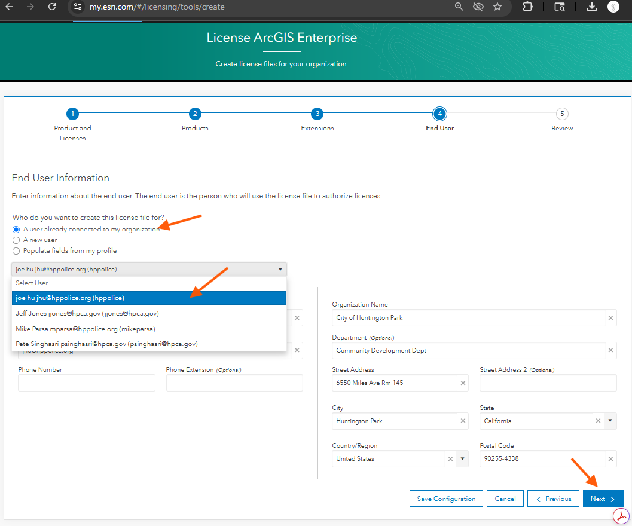
Task: Collapse the user selection dropdown
Action: 280,270
